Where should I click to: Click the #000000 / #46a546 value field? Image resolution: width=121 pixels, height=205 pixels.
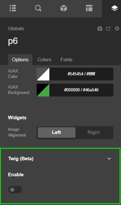[x=82, y=90]
